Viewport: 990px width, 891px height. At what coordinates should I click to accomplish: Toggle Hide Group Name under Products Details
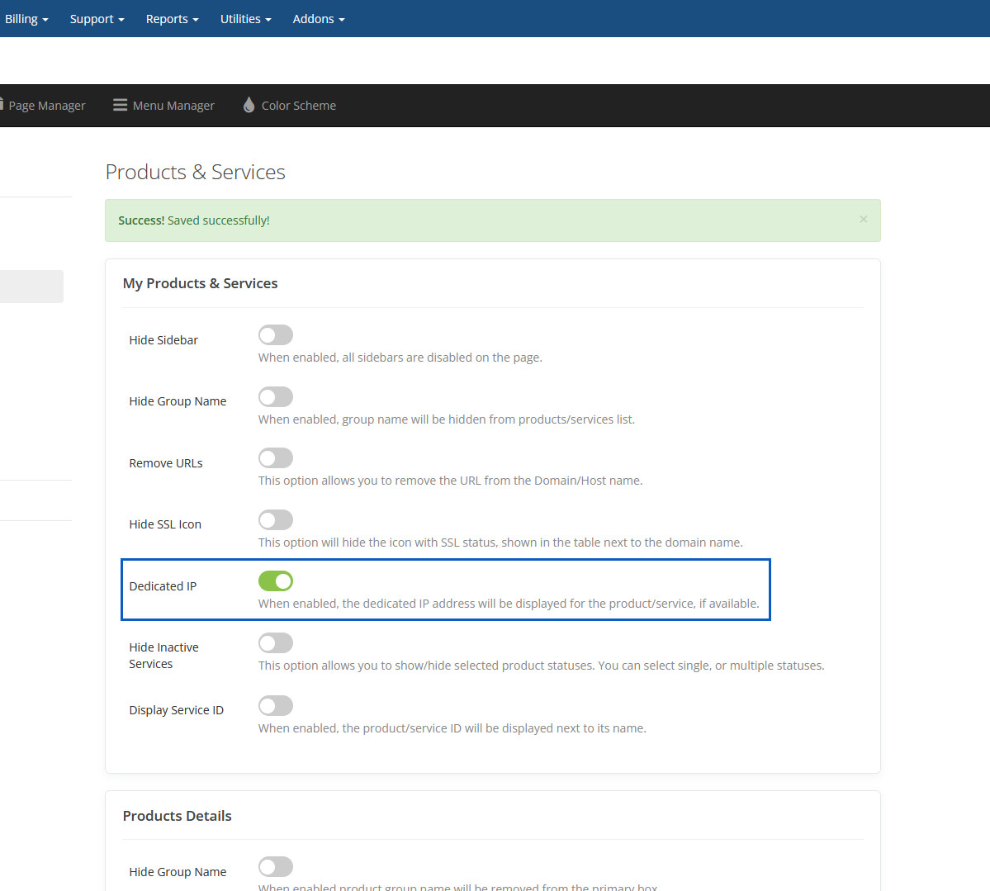tap(276, 867)
